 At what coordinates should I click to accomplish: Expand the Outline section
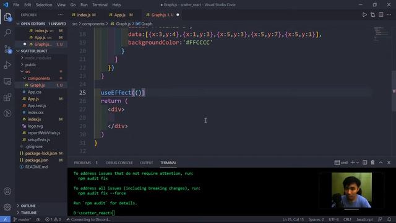[x=28, y=206]
